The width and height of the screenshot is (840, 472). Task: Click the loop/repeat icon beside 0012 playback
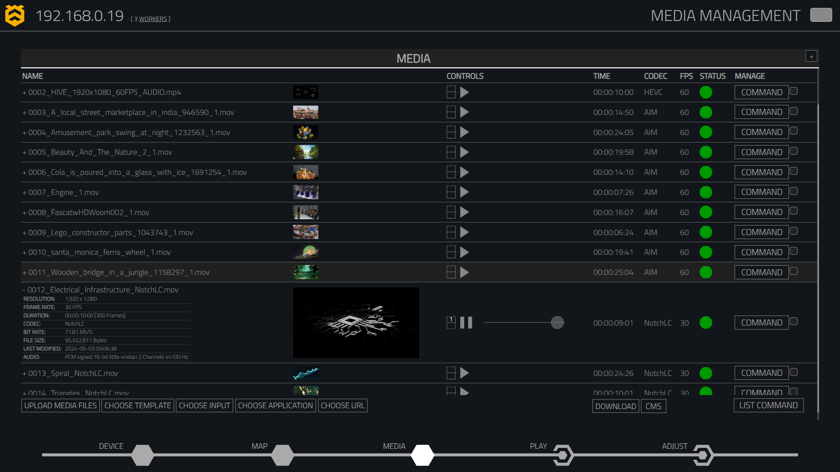tap(451, 322)
